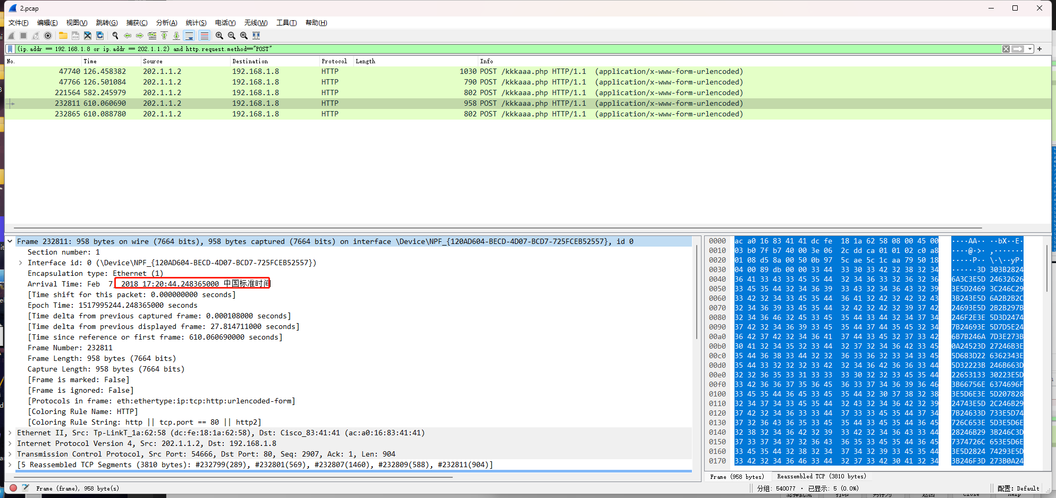Image resolution: width=1056 pixels, height=498 pixels.
Task: Sort by the Length column header
Action: tap(415, 61)
